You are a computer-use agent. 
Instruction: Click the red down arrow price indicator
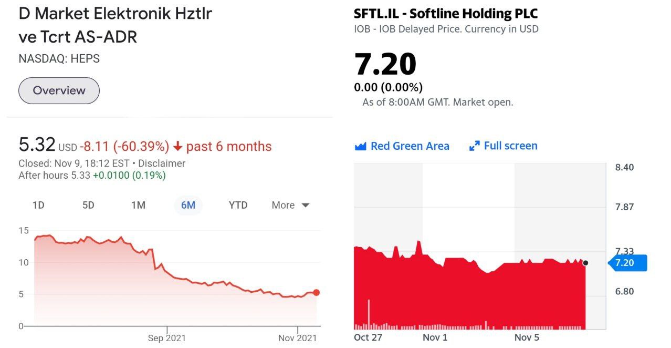point(178,146)
